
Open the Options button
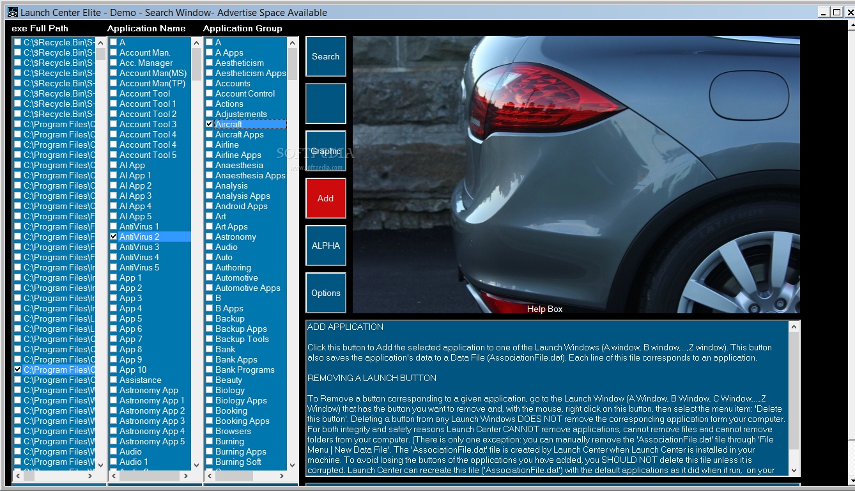point(326,293)
